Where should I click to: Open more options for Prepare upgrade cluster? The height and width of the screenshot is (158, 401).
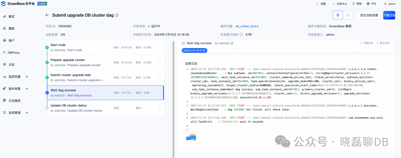[160, 62]
